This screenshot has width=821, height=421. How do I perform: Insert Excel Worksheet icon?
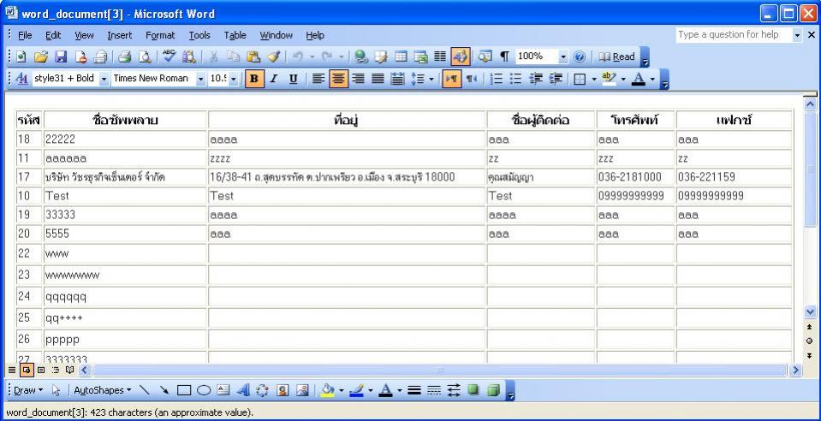click(420, 56)
